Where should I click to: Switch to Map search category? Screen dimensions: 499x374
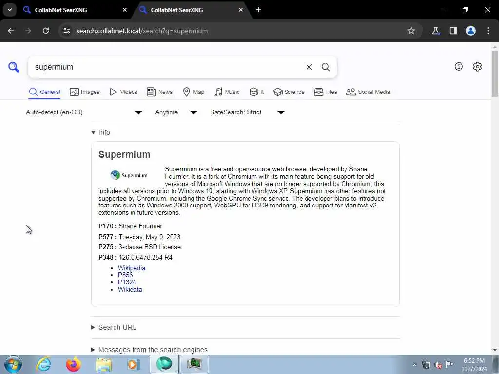tap(193, 92)
